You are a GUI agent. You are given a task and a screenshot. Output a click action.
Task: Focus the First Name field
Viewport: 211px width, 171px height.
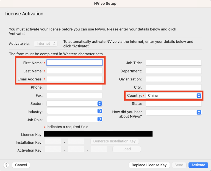click(75, 63)
